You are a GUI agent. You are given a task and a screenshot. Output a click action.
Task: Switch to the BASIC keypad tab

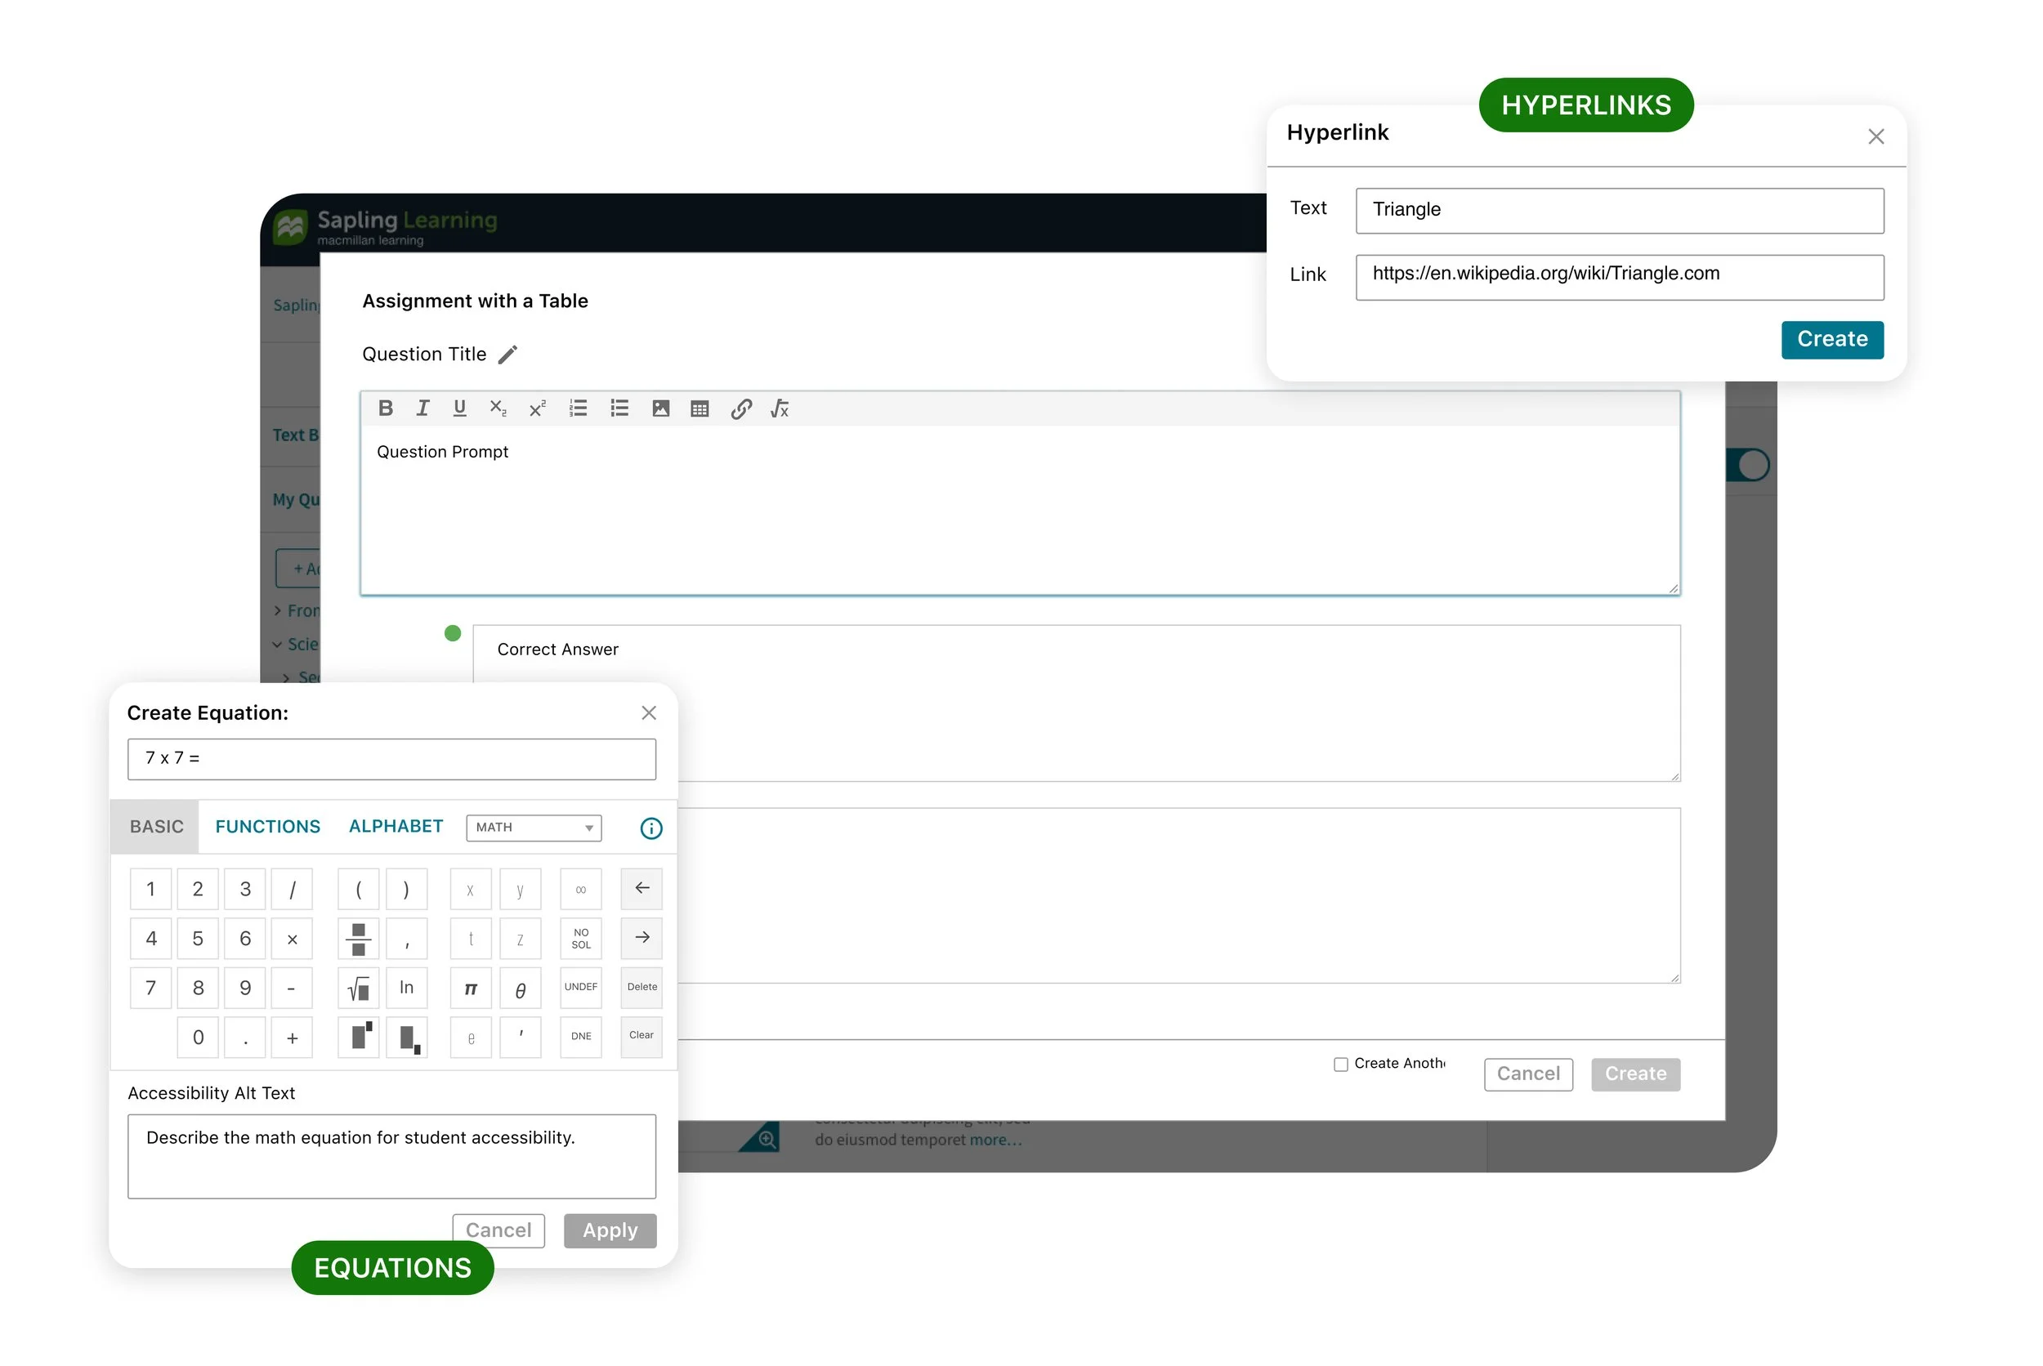coord(156,827)
